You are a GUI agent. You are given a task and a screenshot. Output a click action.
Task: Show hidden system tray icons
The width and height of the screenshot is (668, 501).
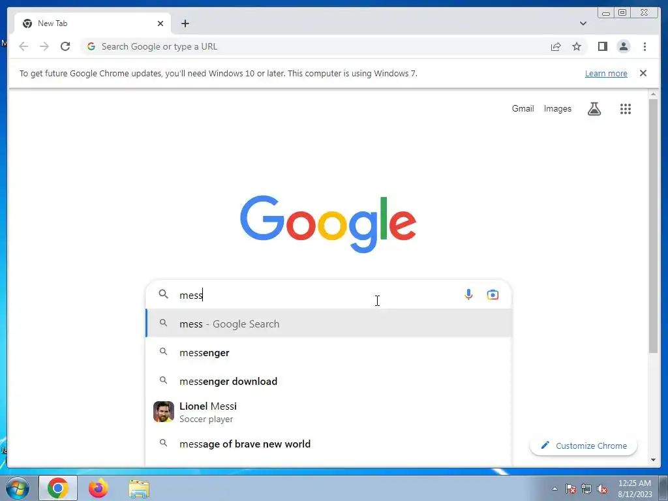click(x=554, y=489)
